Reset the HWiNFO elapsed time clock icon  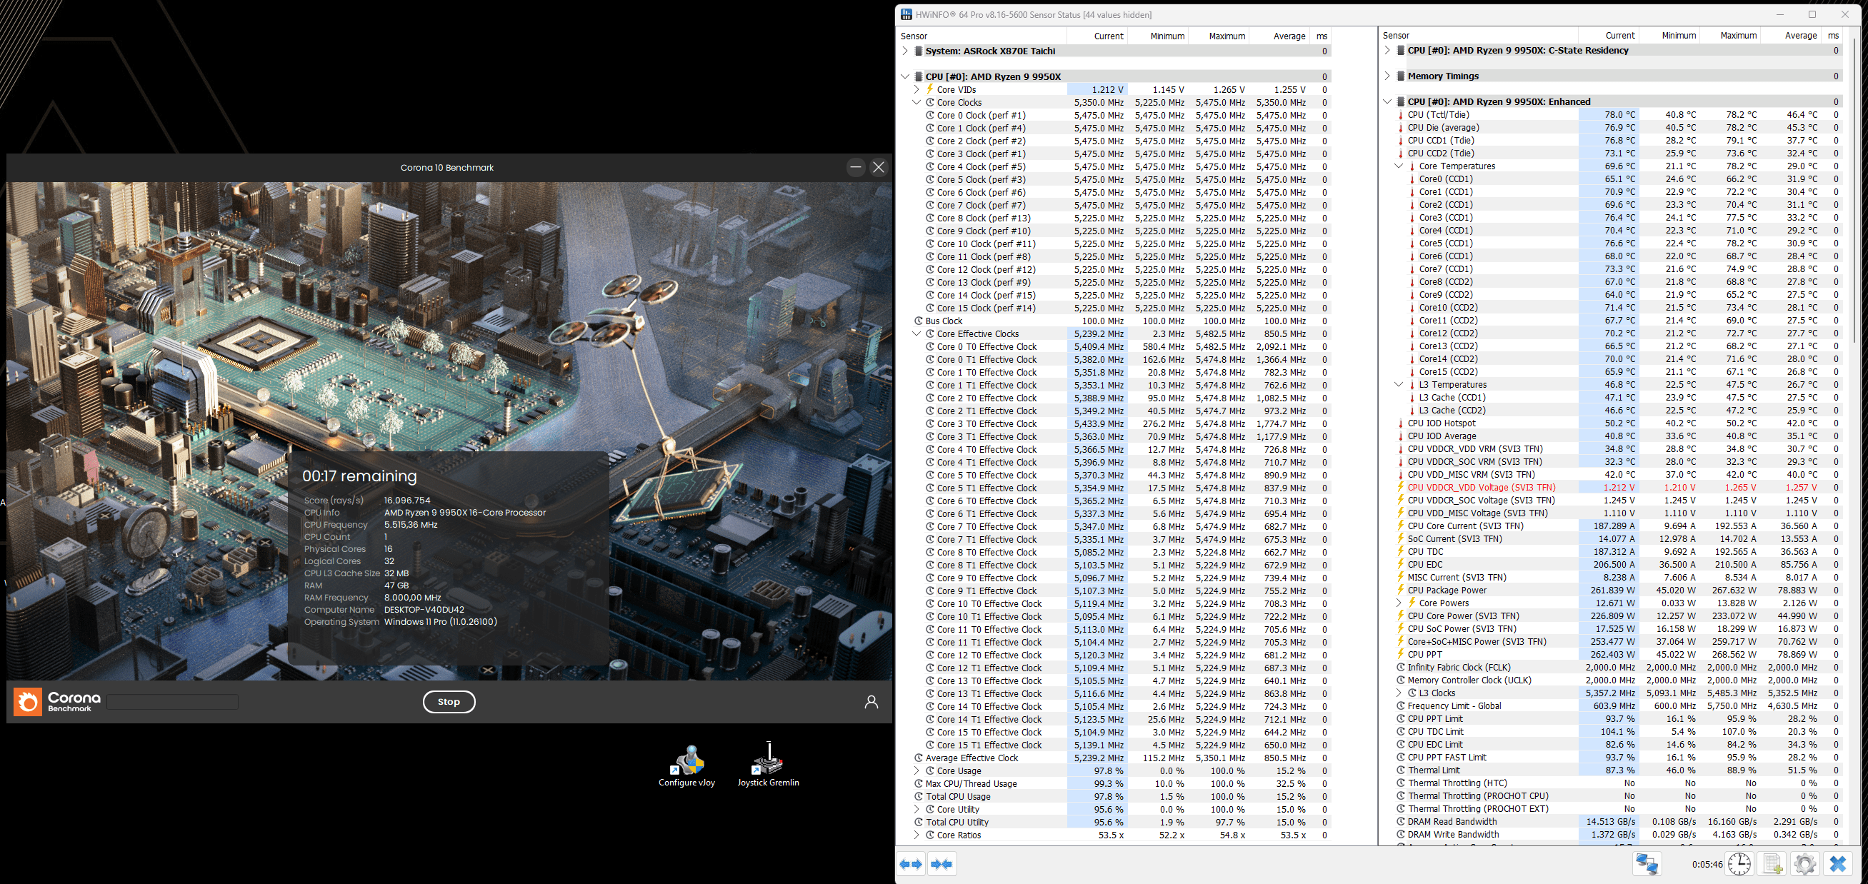click(x=1739, y=864)
